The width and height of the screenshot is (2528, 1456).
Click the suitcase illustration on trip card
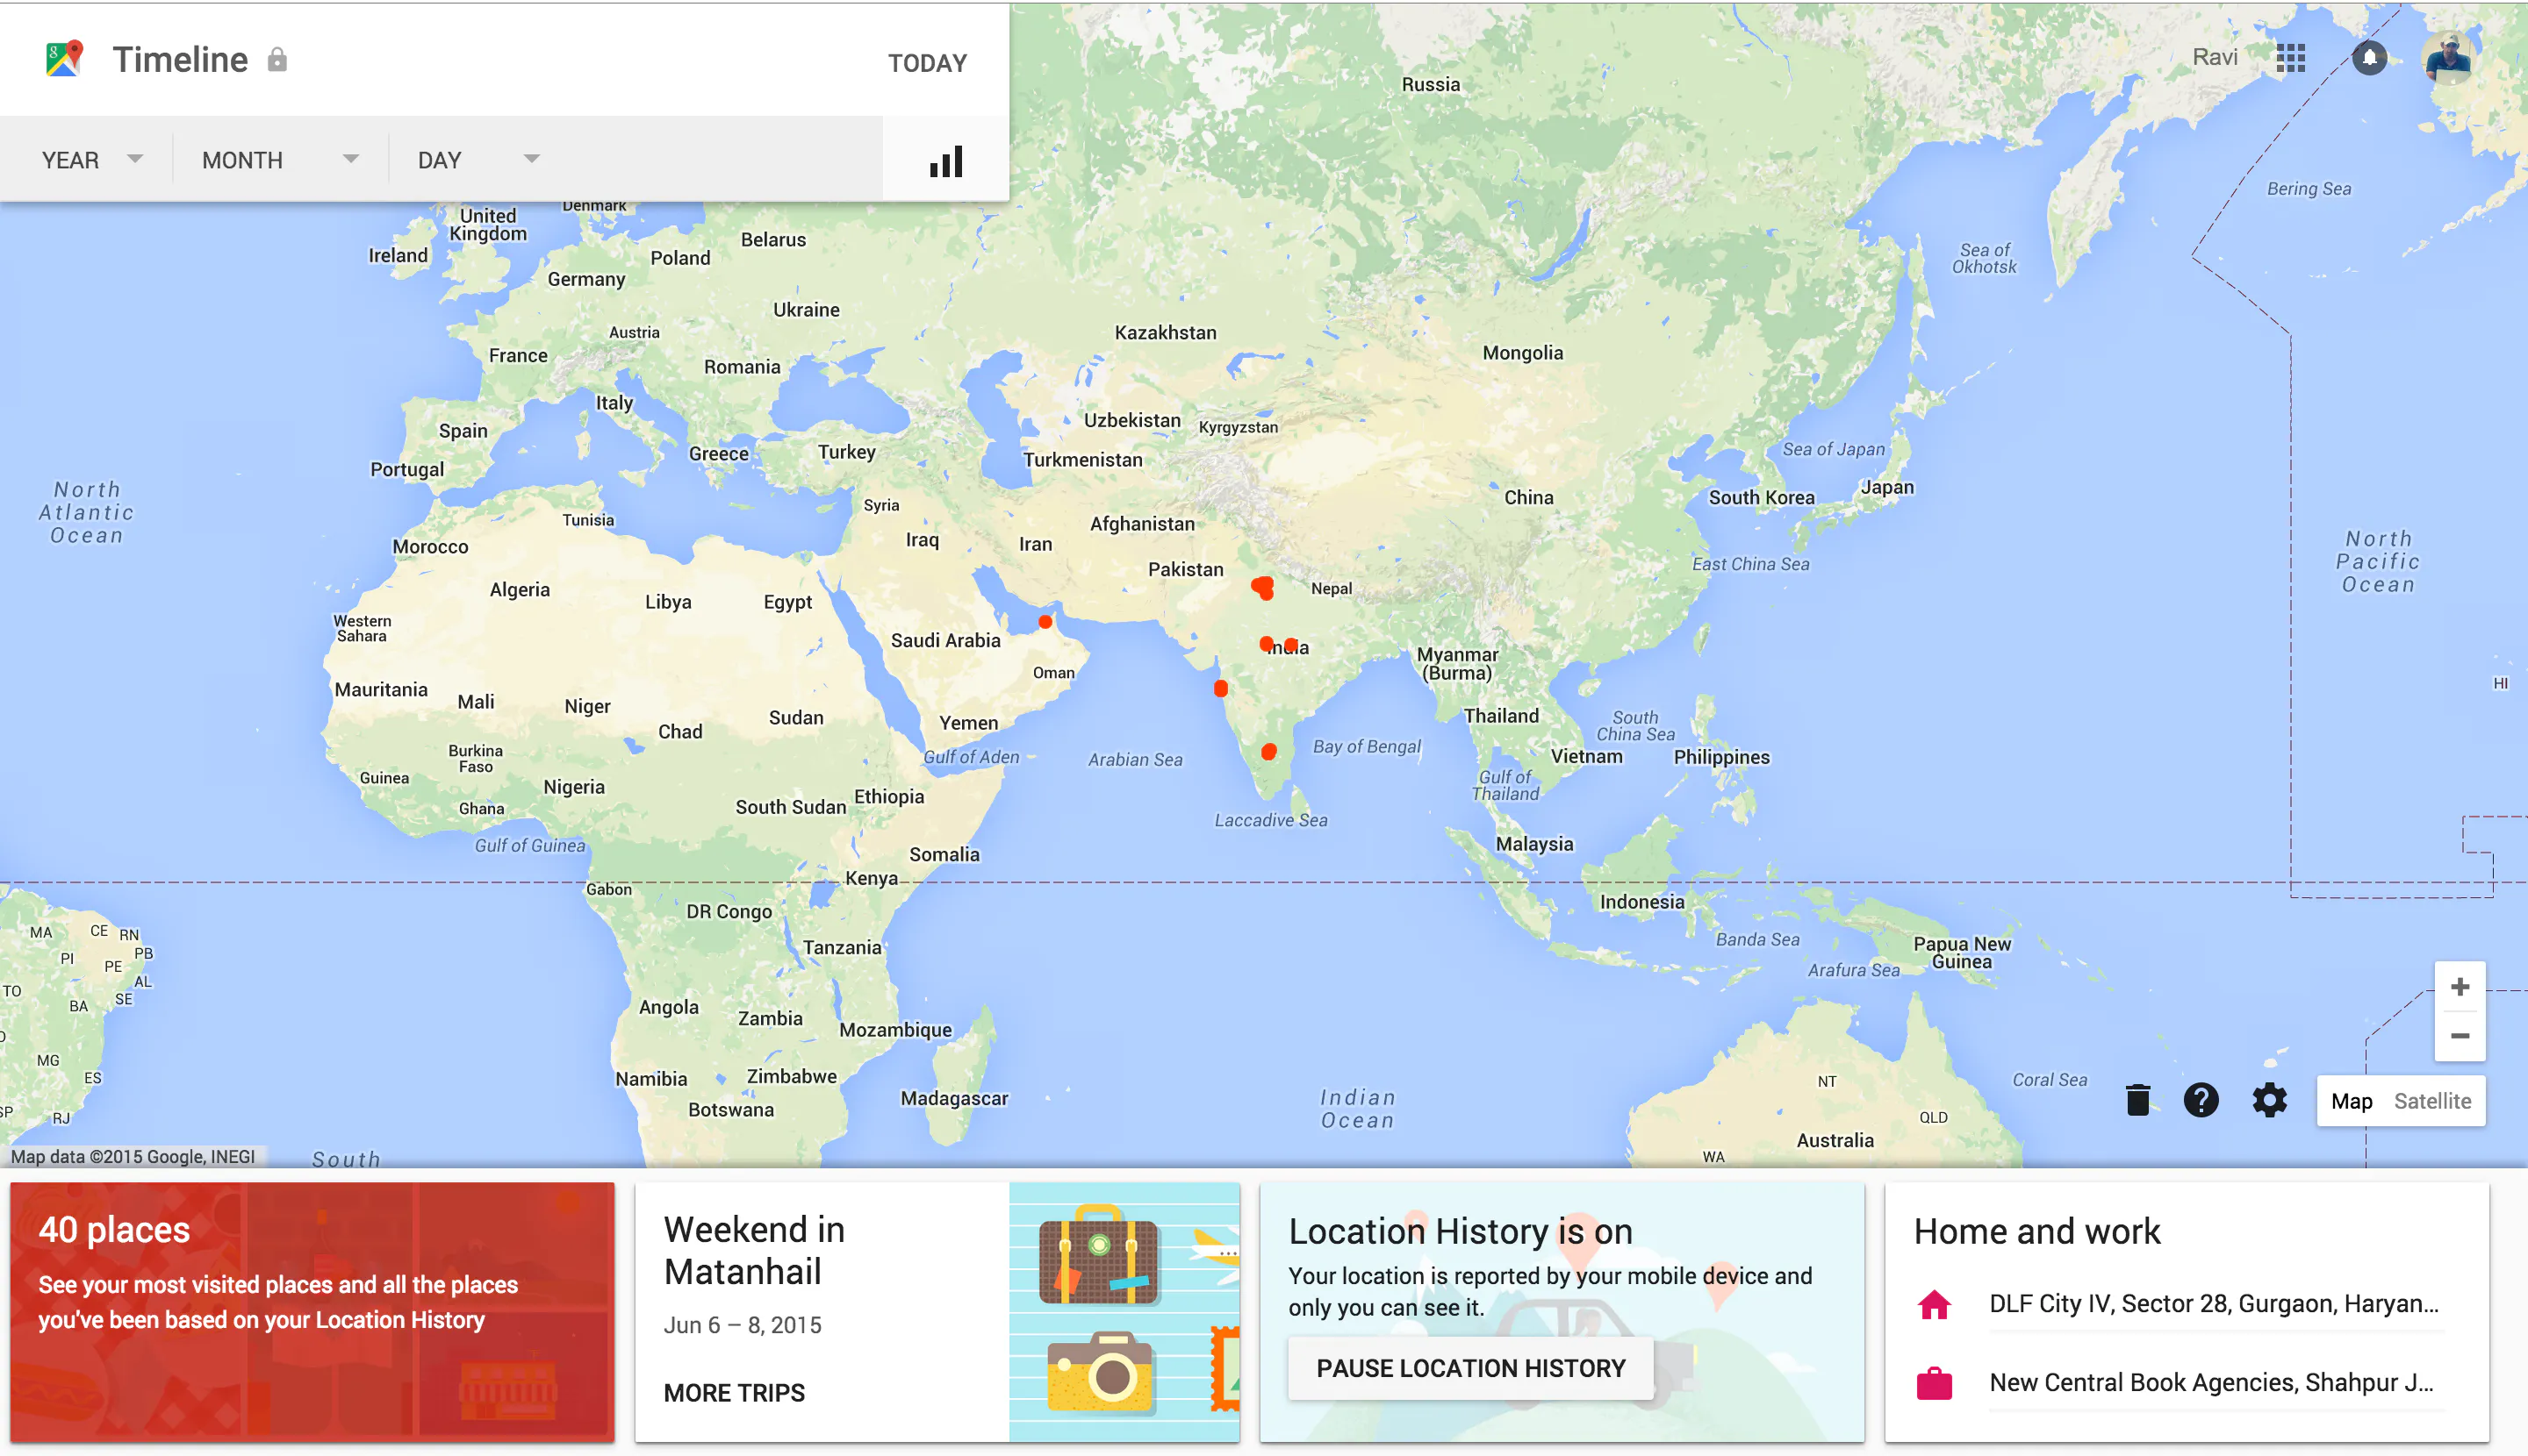(x=1099, y=1254)
